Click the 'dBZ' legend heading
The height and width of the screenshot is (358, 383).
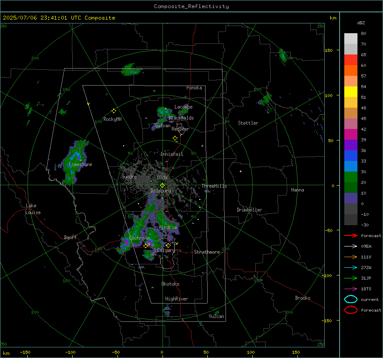click(361, 23)
